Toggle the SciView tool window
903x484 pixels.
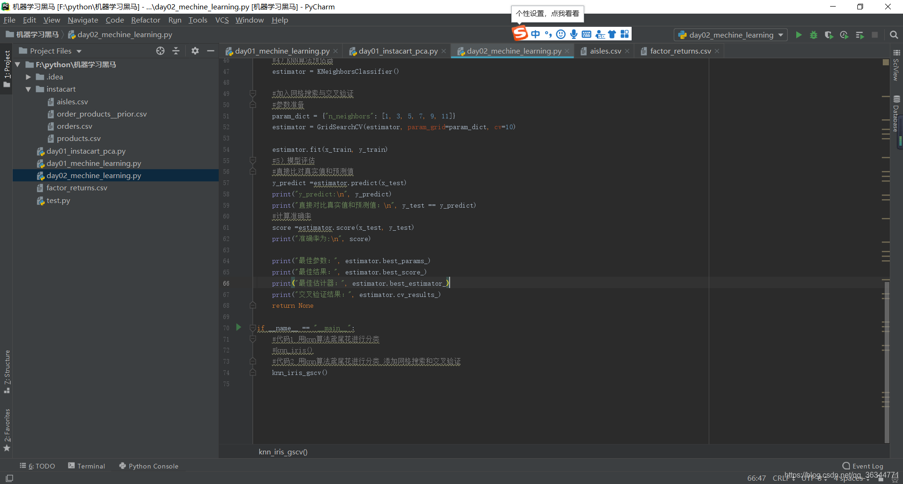pos(896,66)
